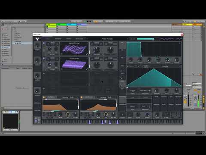Open oscillator 2 wavetable editor pencil
Image resolution: width=206 pixels, height=155 pixels.
tap(87, 69)
